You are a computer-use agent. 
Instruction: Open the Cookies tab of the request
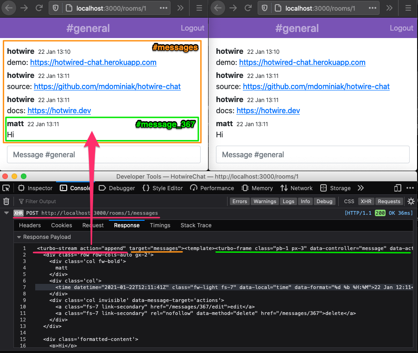tap(62, 225)
